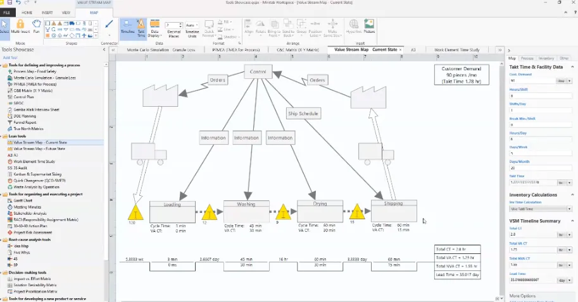Open the Timeline Units Auto dropdown
Image resolution: width=578 pixels, height=302 pixels.
click(192, 25)
